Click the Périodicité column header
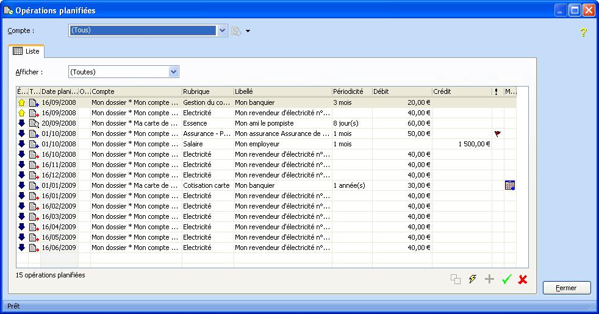Screen dimensions: 599x314 click(351, 91)
